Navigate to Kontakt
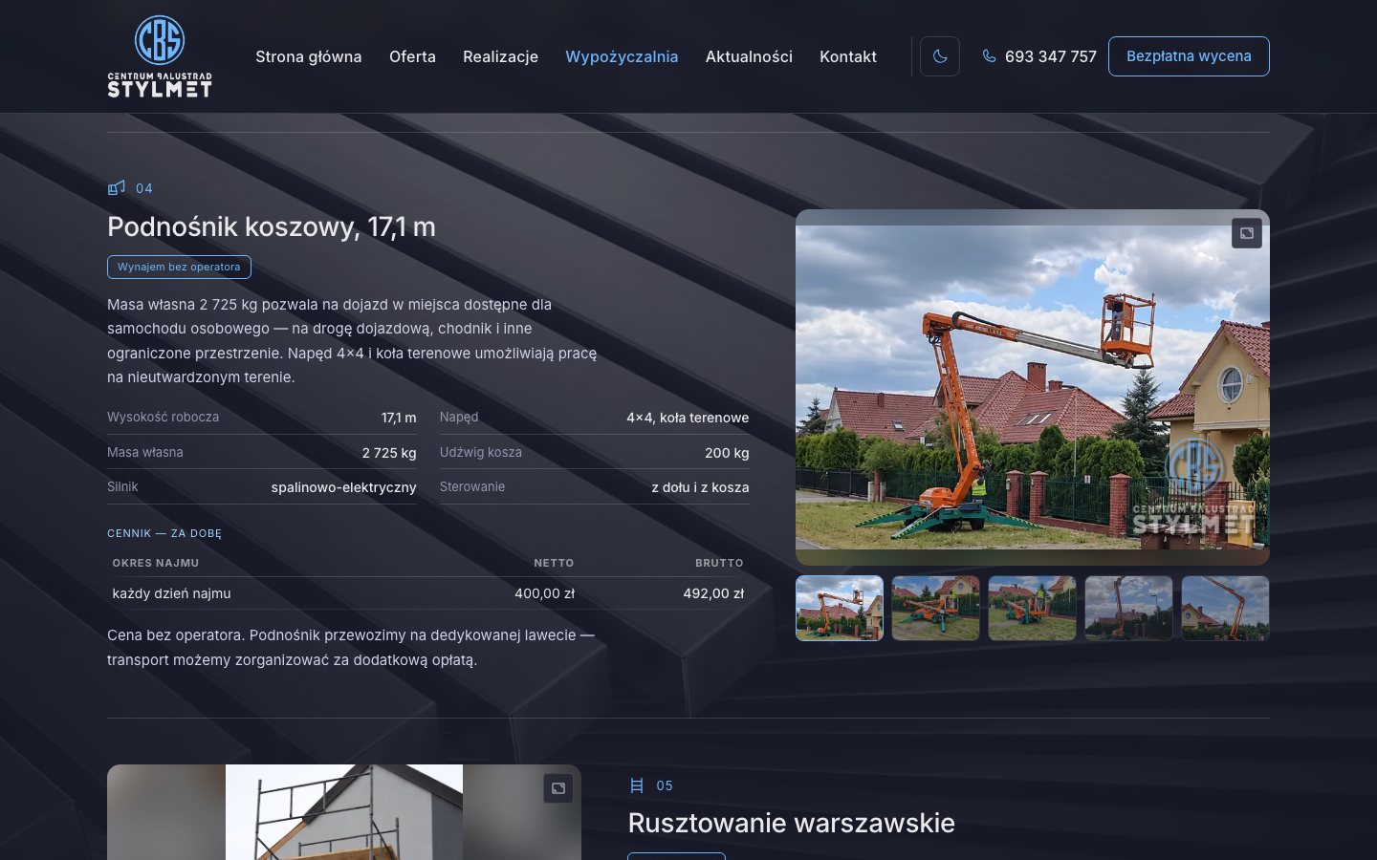Viewport: 1377px width, 860px height. pyautogui.click(x=848, y=56)
